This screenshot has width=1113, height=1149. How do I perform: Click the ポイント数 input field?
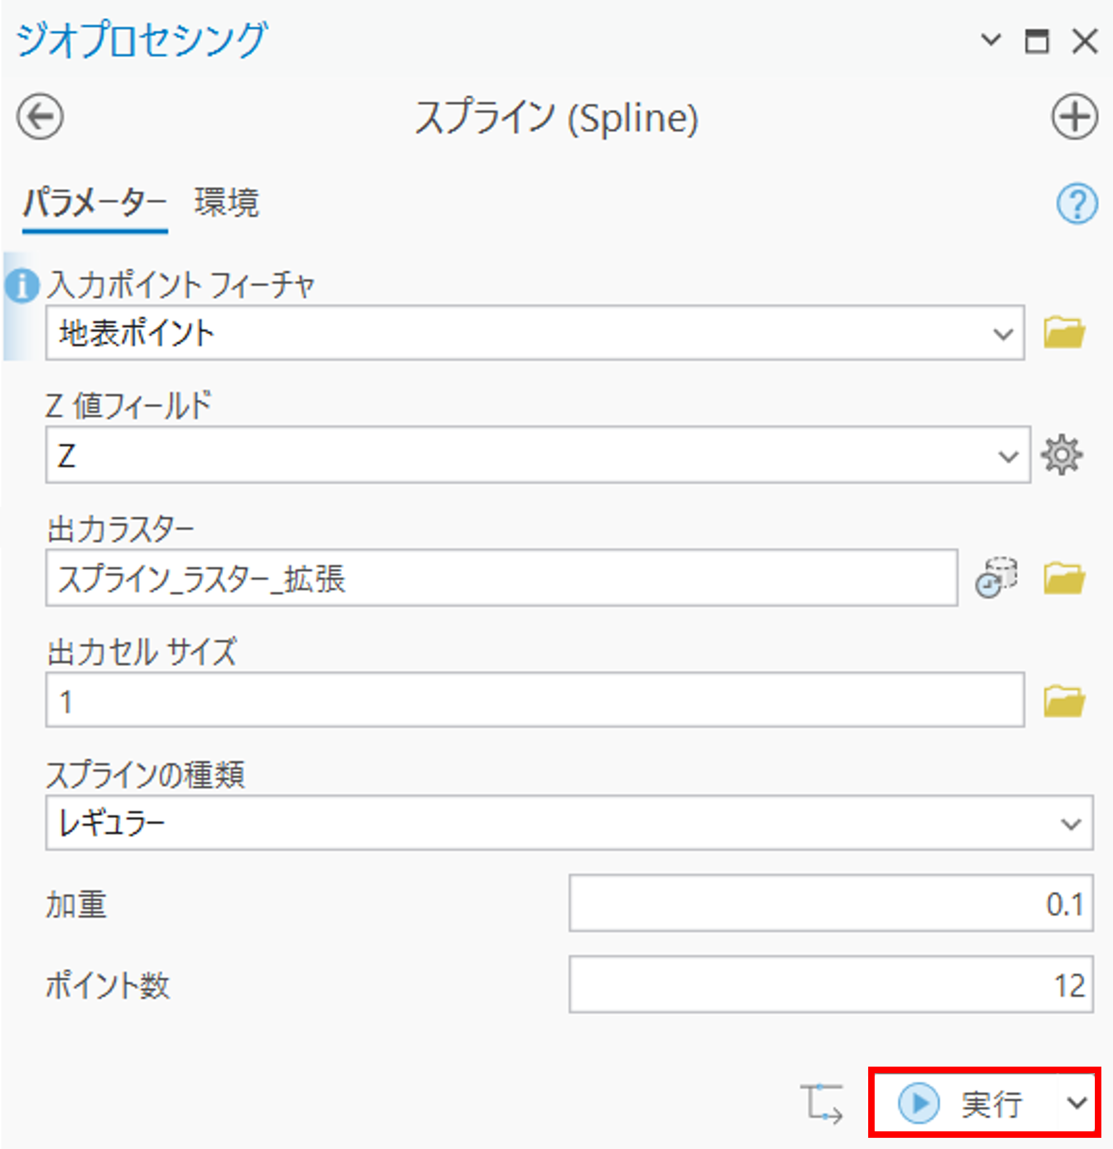click(830, 985)
